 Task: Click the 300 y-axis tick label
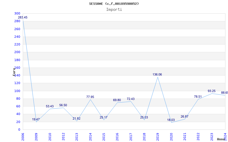(x=17, y=14)
